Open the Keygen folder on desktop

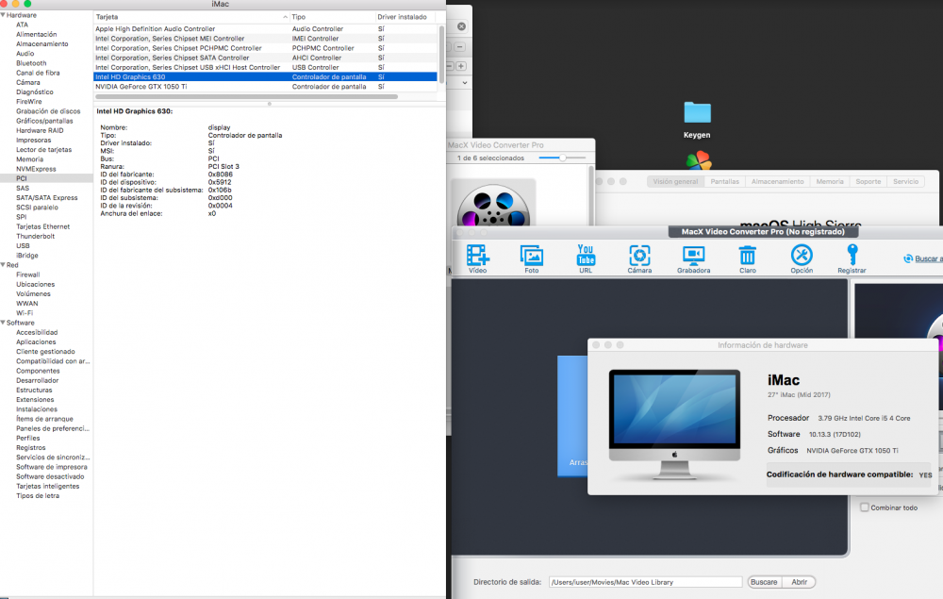pyautogui.click(x=697, y=113)
